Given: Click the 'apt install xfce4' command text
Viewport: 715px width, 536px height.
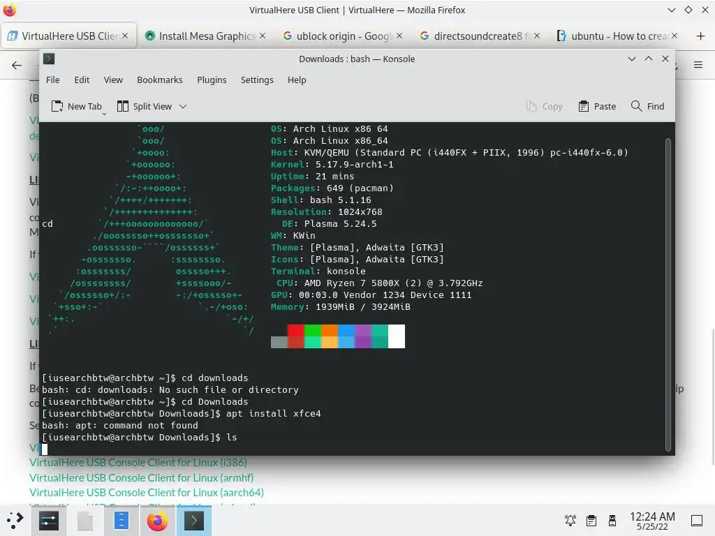Looking at the screenshot, I should (x=274, y=413).
